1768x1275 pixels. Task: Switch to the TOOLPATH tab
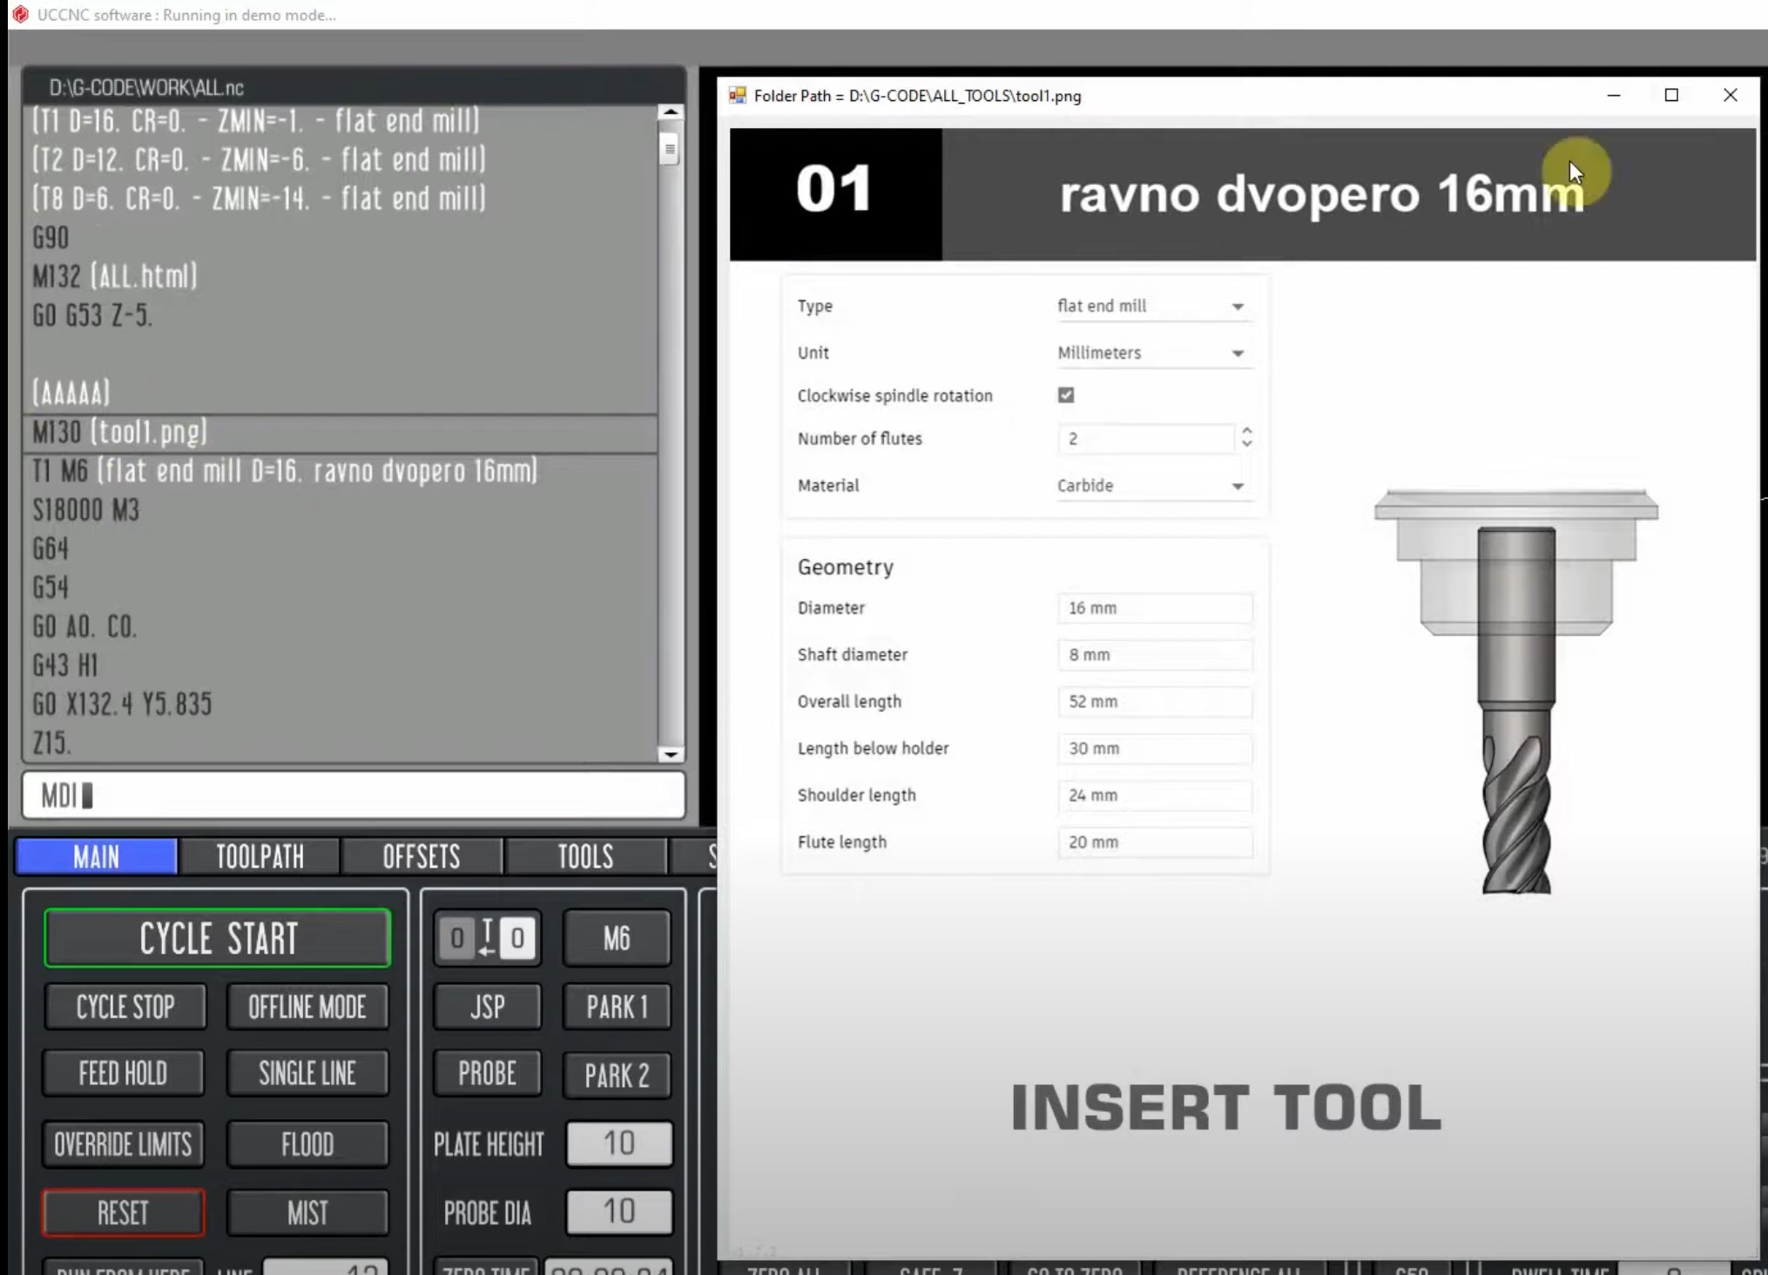[x=260, y=857]
